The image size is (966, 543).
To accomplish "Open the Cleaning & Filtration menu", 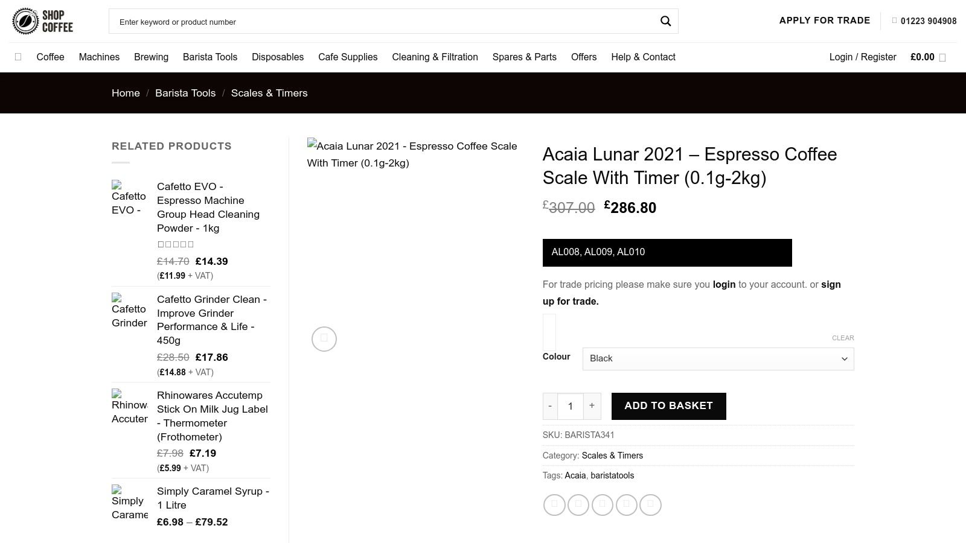I will [x=435, y=57].
